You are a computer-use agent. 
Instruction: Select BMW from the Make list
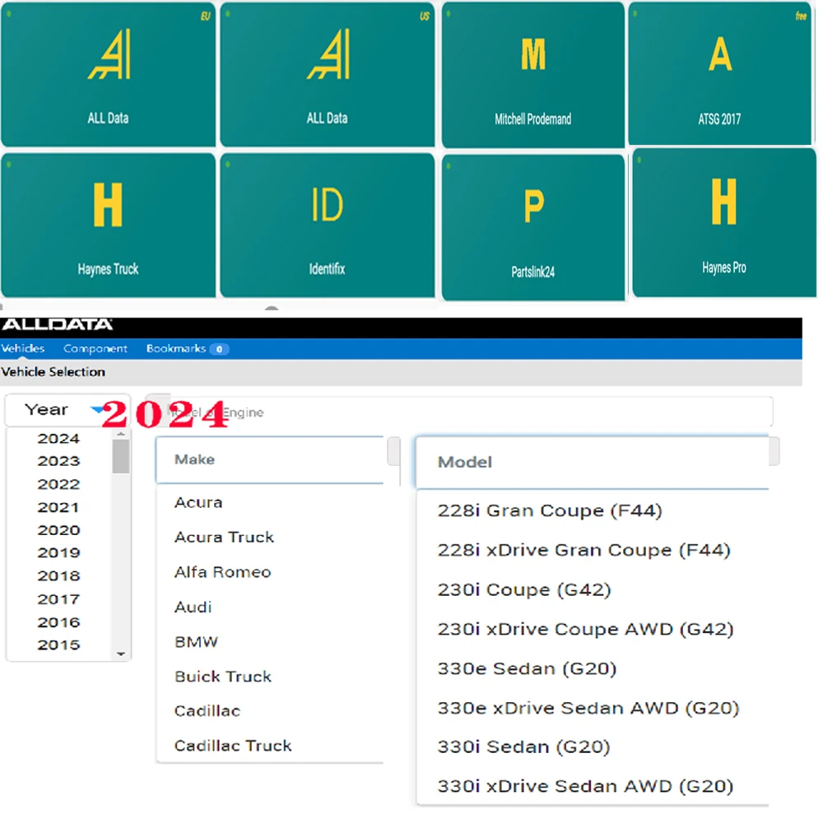click(196, 642)
